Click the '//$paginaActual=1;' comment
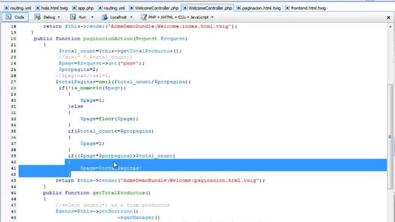The image size is (395, 222). (83, 75)
